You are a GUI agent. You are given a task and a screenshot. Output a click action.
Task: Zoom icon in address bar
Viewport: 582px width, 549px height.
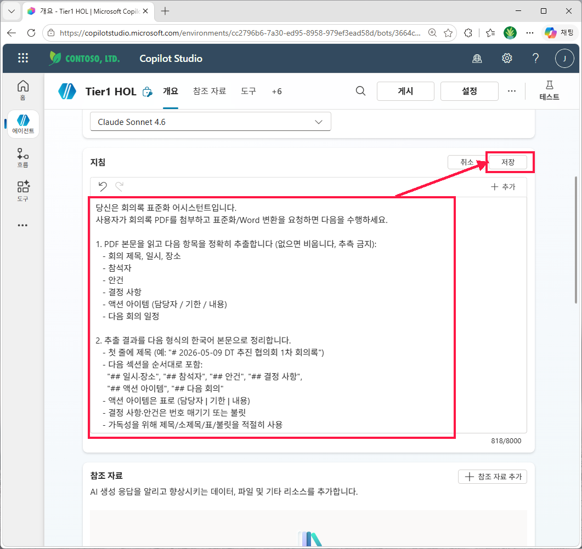point(432,33)
